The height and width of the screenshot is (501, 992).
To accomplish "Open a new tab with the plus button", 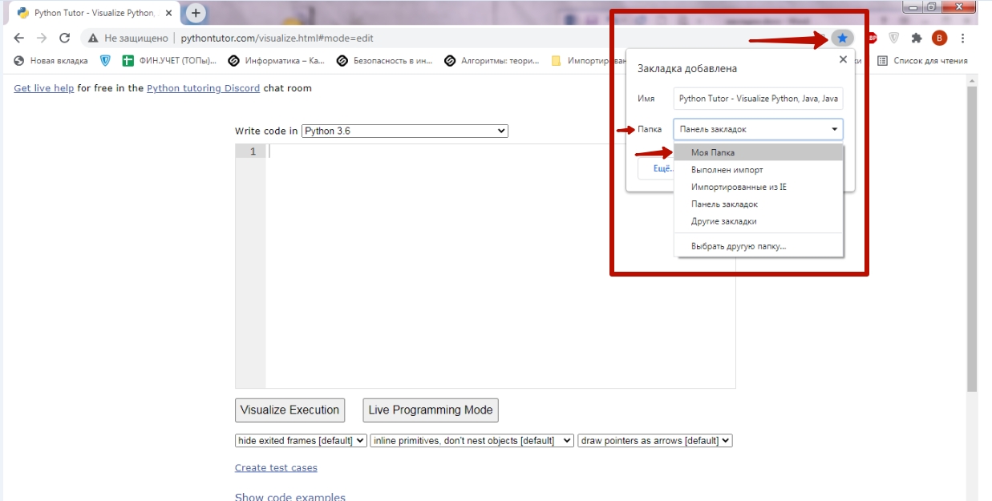I will coord(196,13).
